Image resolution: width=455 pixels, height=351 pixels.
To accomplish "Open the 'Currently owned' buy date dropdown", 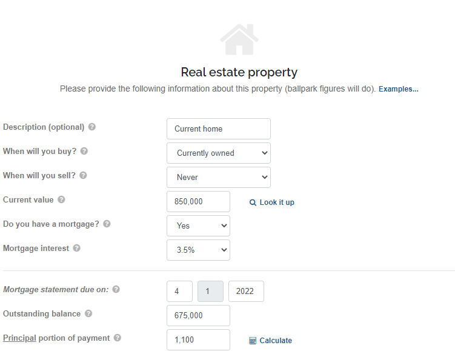I will click(x=219, y=153).
